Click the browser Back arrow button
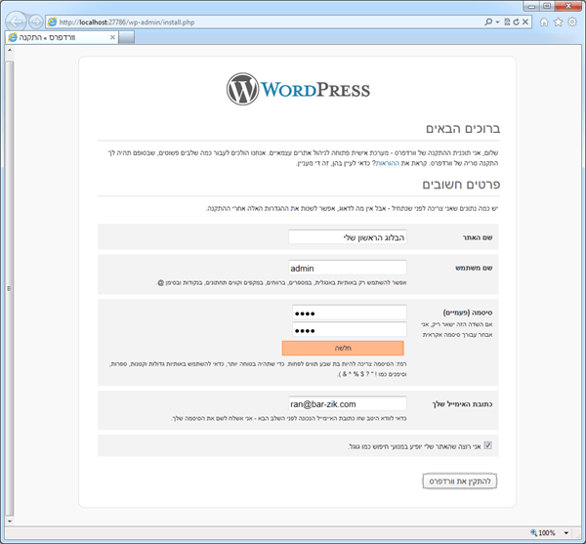Viewport: 586px width, 544px height. tap(16, 21)
